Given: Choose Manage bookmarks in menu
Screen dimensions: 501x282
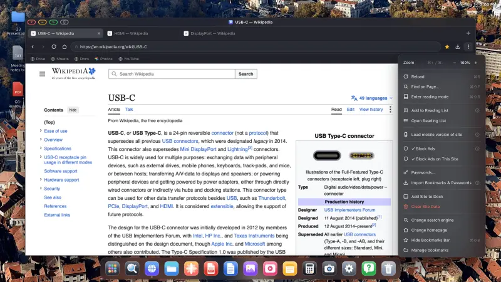Looking at the screenshot, I should click(442, 250).
